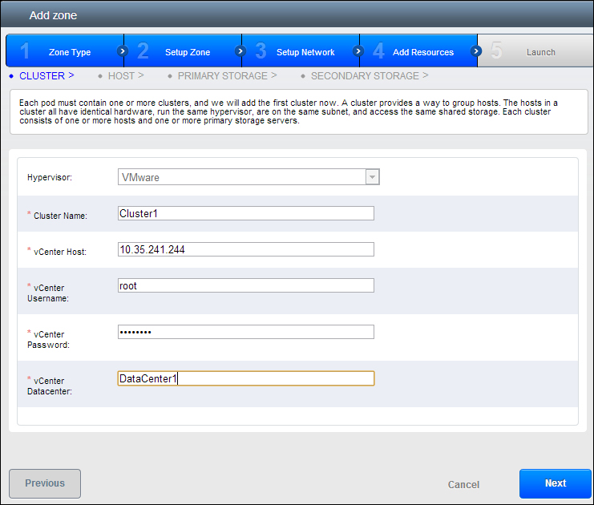Click arrow icon after Setup Zone step
Viewport: 594px width, 505px height.
[240, 50]
